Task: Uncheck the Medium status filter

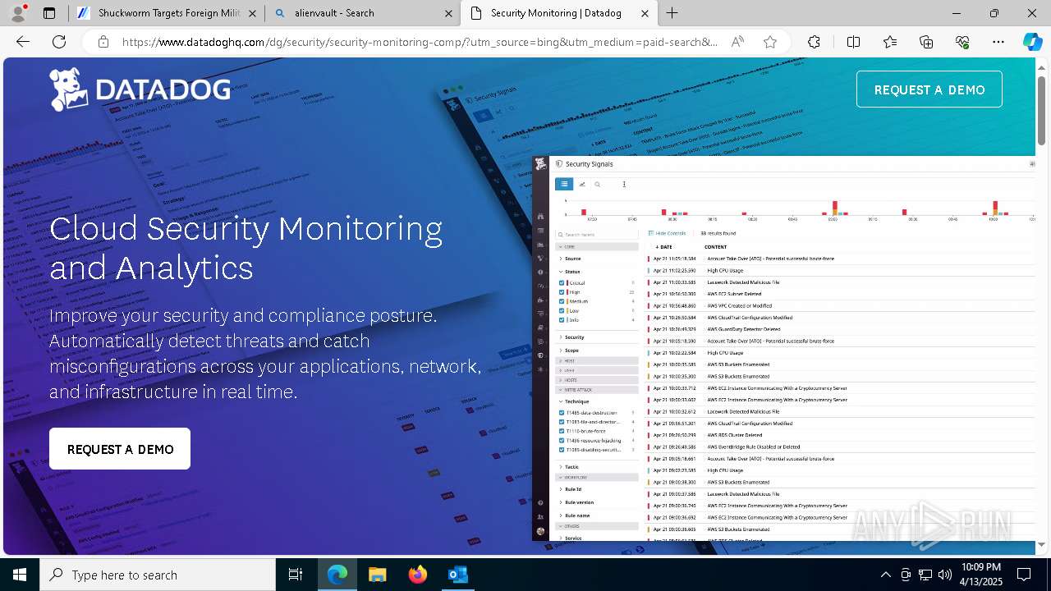Action: (562, 301)
